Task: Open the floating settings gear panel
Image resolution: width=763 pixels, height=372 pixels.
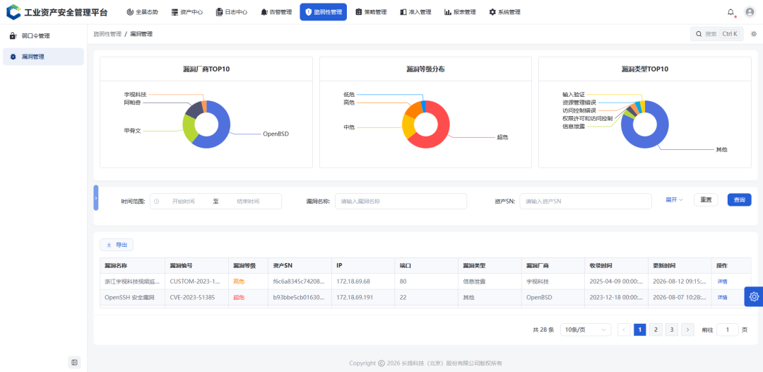Action: coord(754,296)
